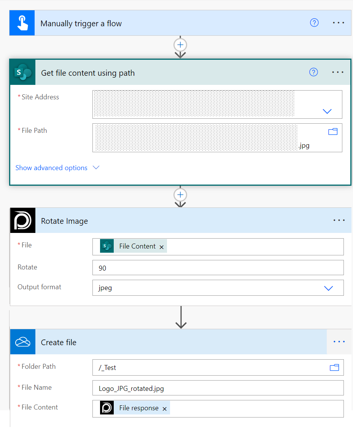Open the Folder Path folder picker
The width and height of the screenshot is (353, 443).
pyautogui.click(x=334, y=367)
